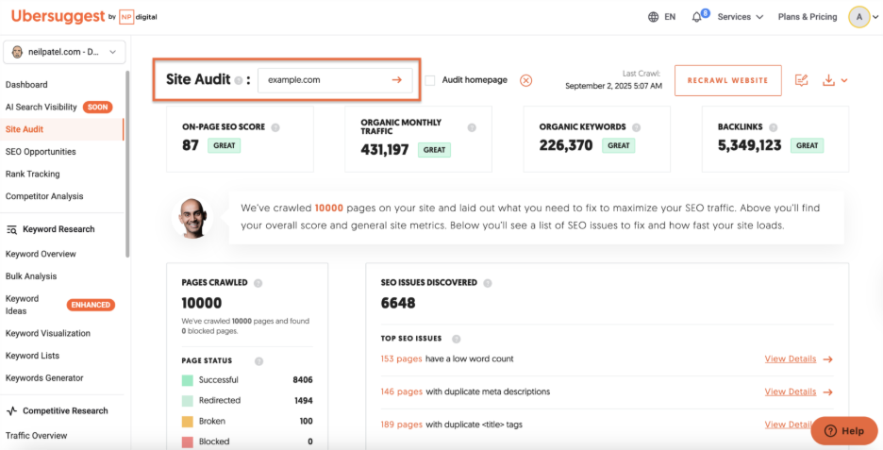
Task: Go to Bulk Analysis
Action: click(31, 276)
